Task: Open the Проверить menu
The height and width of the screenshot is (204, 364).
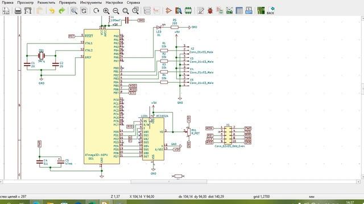Action: coord(68,2)
